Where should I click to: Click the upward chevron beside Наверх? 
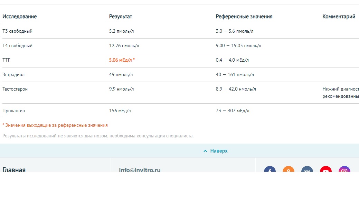205,151
